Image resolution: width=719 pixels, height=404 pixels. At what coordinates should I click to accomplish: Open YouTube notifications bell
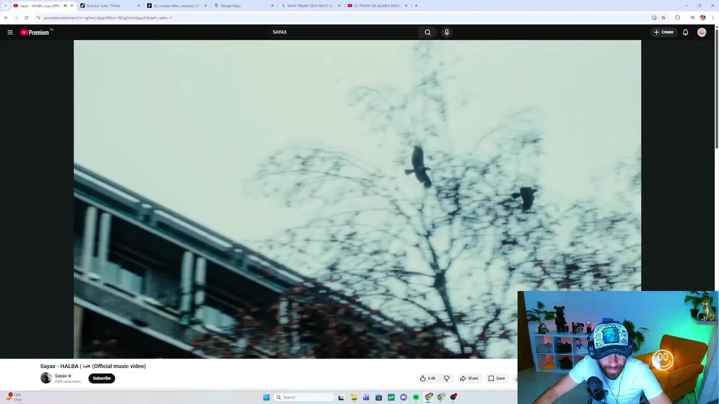tap(685, 32)
